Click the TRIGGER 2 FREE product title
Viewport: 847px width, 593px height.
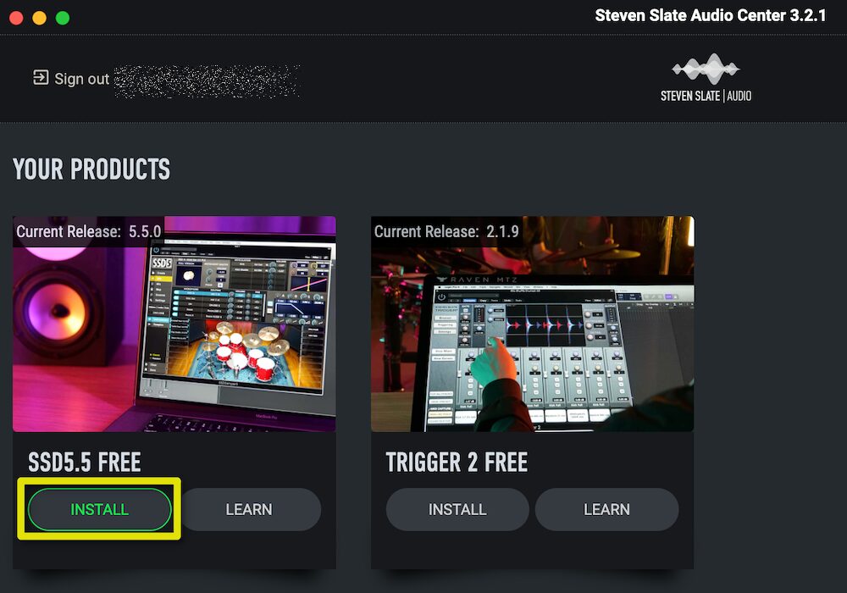click(x=457, y=463)
